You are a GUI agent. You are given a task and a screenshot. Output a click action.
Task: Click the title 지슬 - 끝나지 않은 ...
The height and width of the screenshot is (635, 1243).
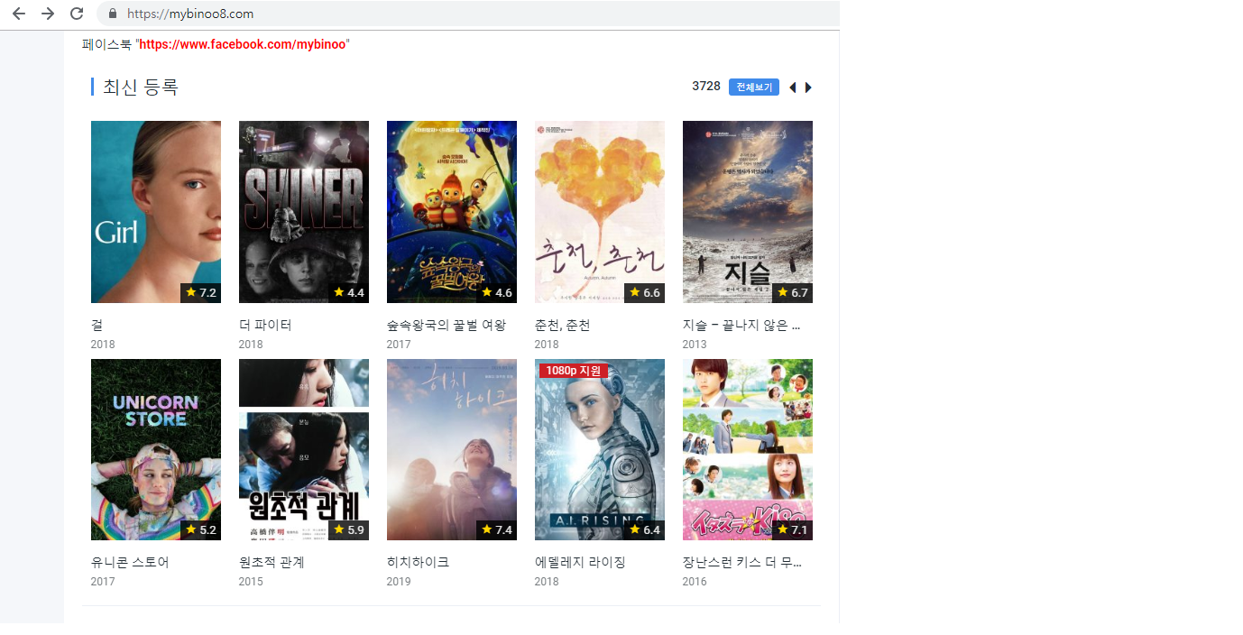(741, 325)
